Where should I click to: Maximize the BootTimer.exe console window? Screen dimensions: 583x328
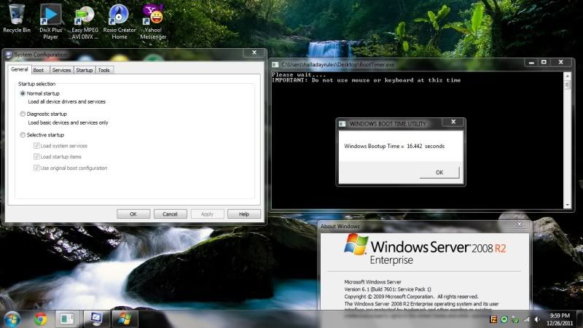[x=544, y=63]
